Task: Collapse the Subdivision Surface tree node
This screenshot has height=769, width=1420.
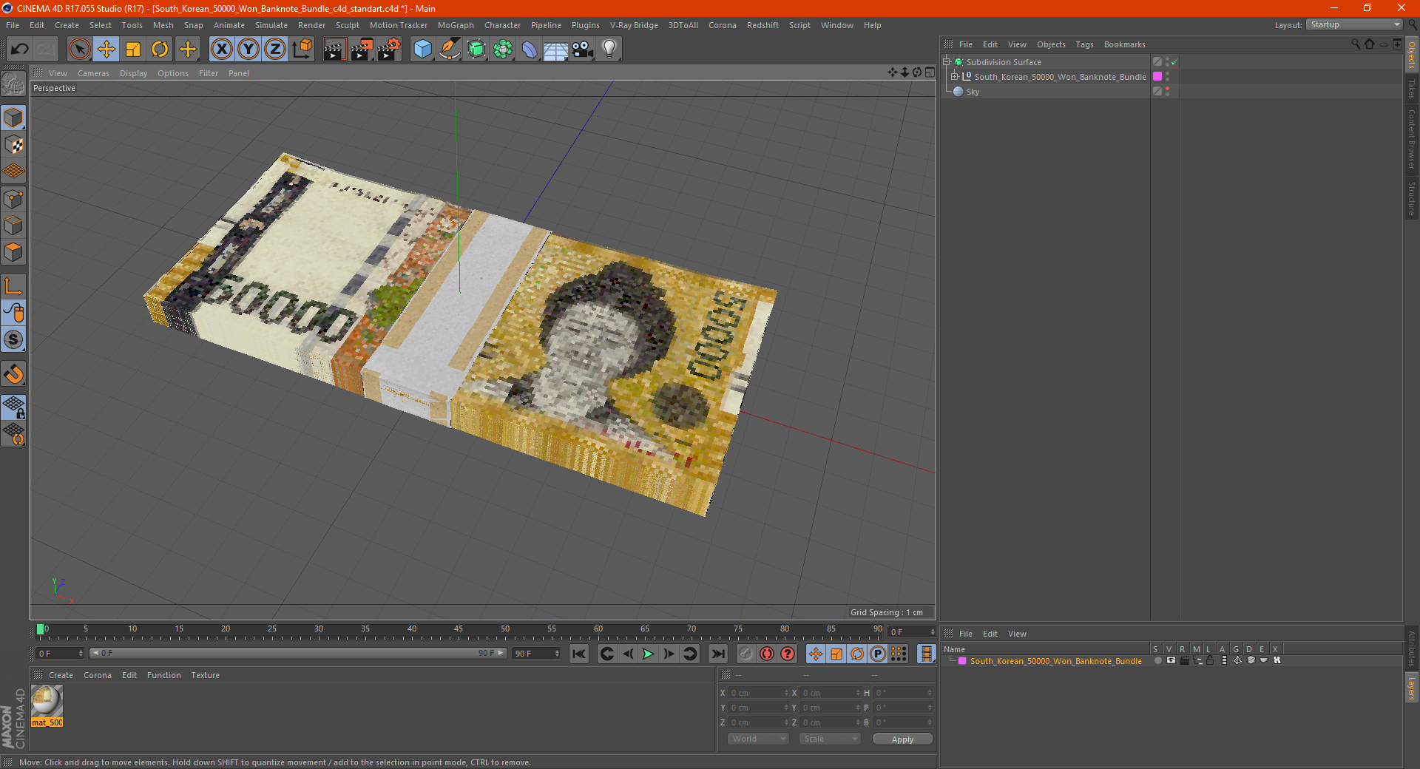Action: point(947,62)
